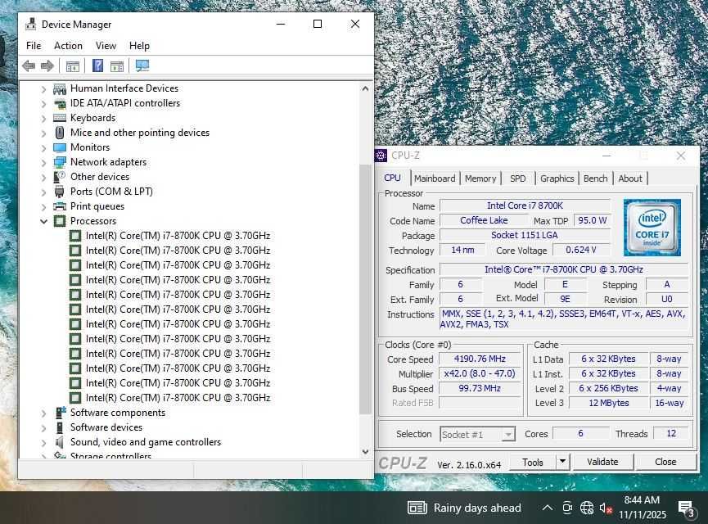Expand the Network adapters node
Screen dimensions: 708x524
pos(44,163)
